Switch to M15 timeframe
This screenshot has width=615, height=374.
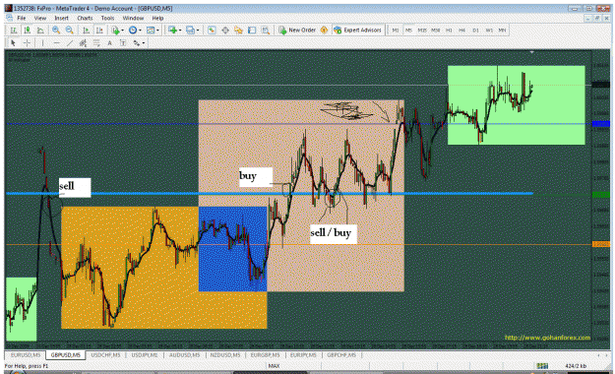click(x=422, y=31)
